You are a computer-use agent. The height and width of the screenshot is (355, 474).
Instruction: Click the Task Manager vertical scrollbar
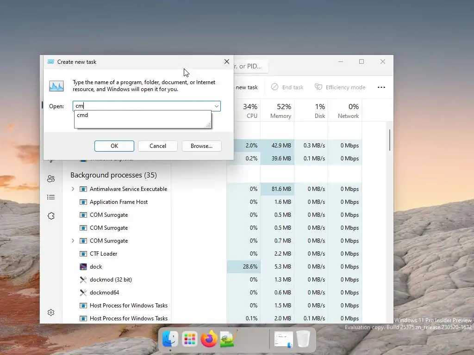(x=390, y=140)
